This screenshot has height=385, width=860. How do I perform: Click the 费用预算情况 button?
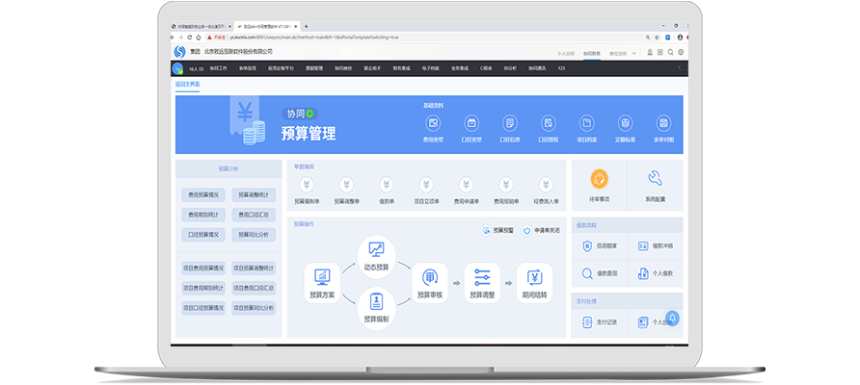pyautogui.click(x=203, y=194)
